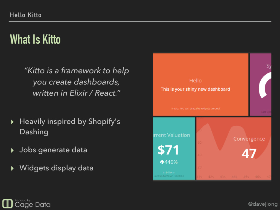Click the What Is Kitto heading
Image resolution: width=280 pixels, height=210 pixels.
point(35,39)
